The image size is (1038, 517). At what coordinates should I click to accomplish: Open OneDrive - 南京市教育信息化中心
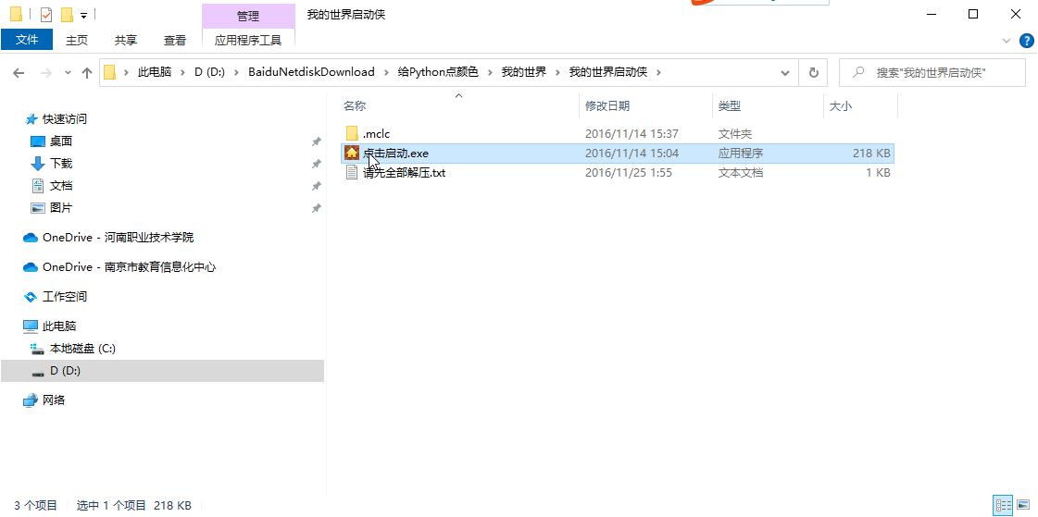coord(129,267)
